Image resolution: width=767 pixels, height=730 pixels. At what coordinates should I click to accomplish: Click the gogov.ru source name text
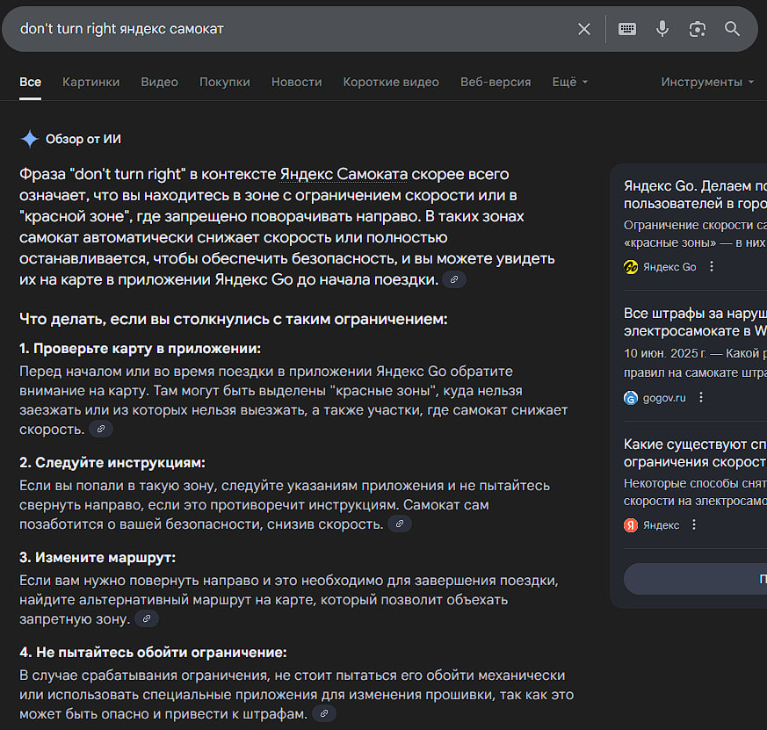(x=664, y=398)
